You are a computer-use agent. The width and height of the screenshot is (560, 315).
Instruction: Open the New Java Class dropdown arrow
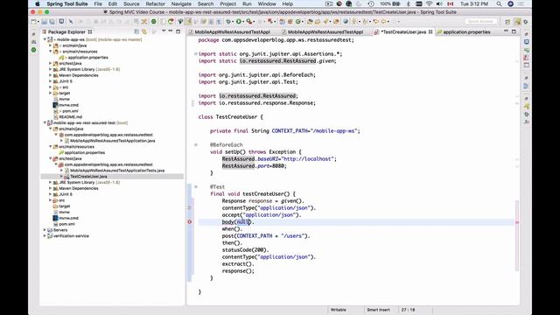click(303, 22)
